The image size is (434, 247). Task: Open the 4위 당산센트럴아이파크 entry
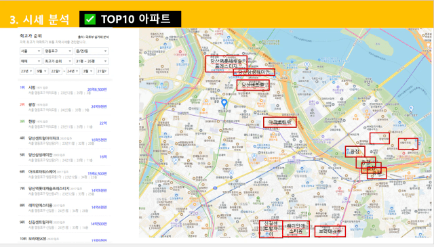[63, 141]
